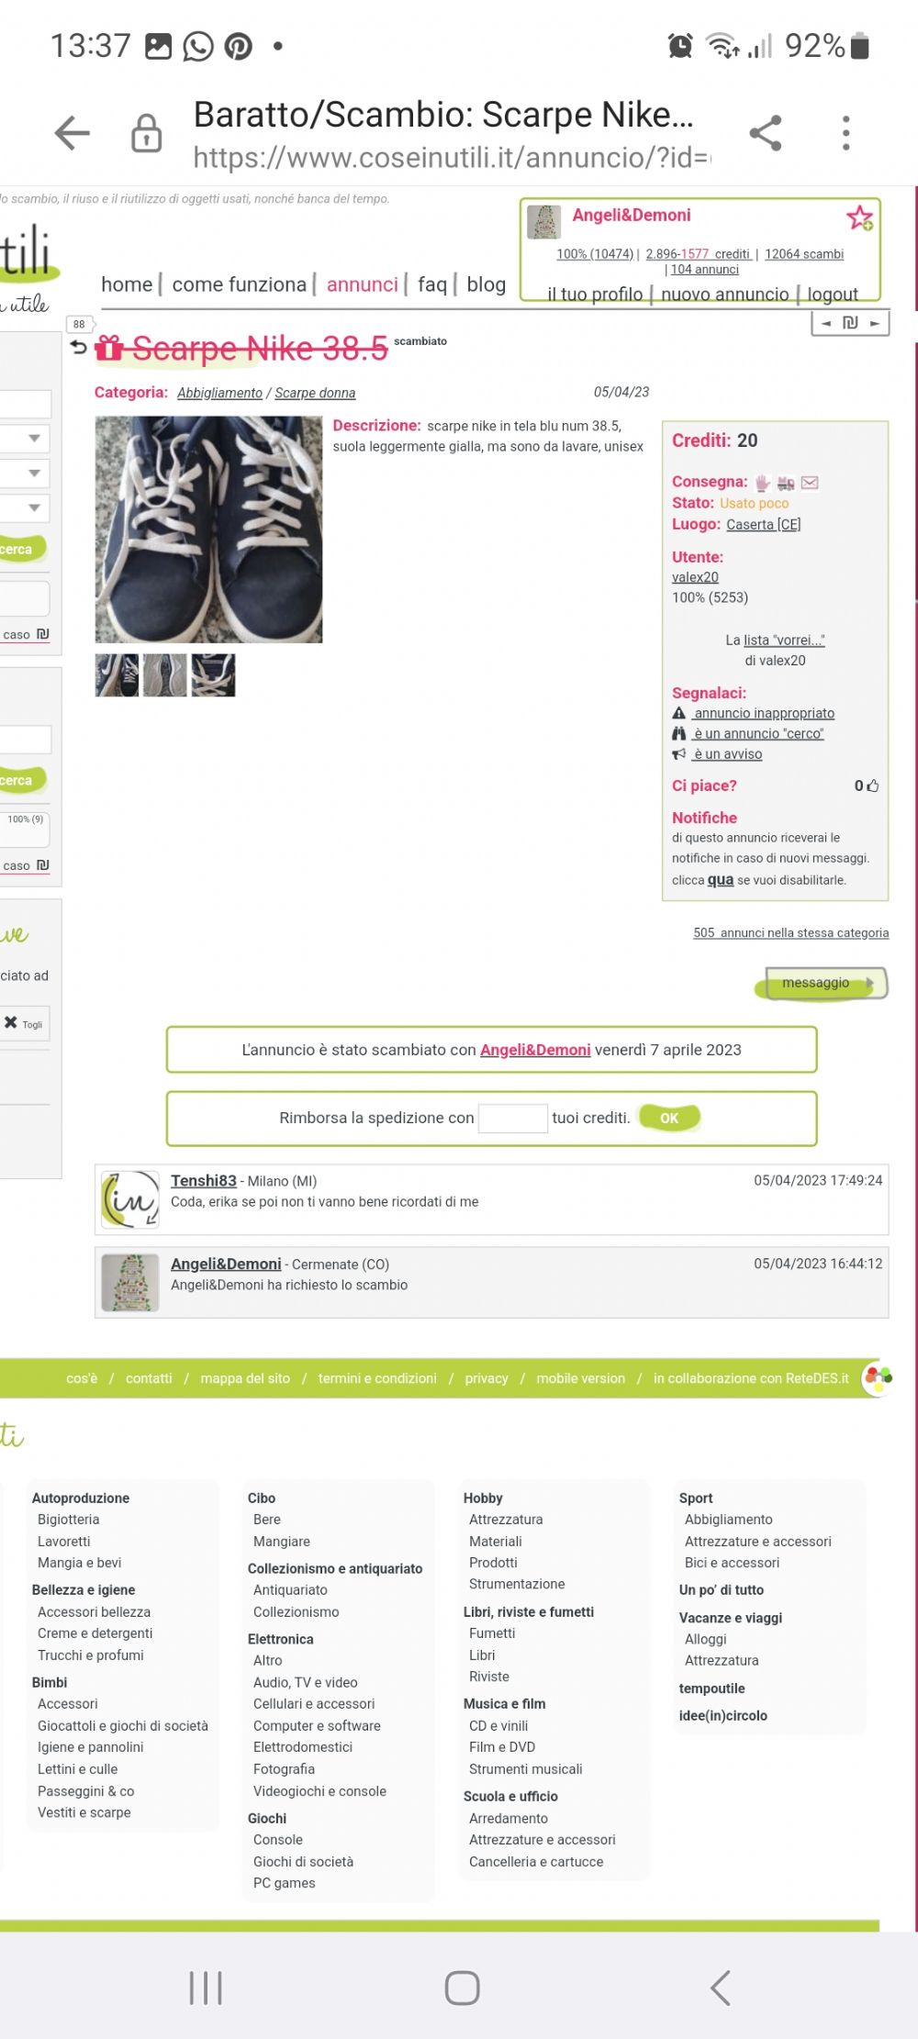Tap the padlock site security icon
This screenshot has height=2039, width=918.
coord(146,133)
